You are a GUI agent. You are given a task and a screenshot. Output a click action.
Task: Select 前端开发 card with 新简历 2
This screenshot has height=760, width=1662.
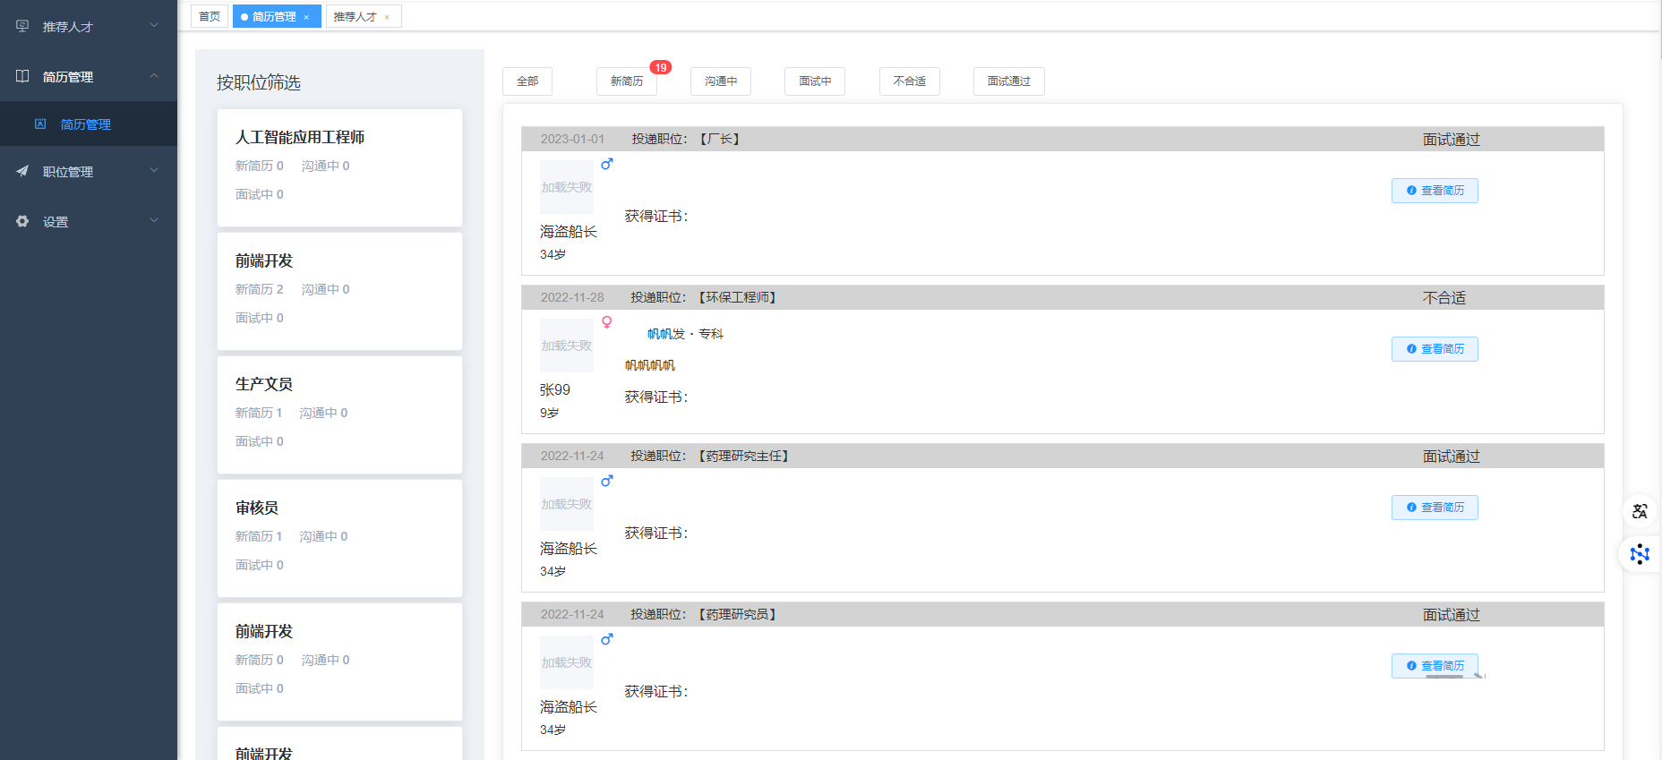[339, 291]
